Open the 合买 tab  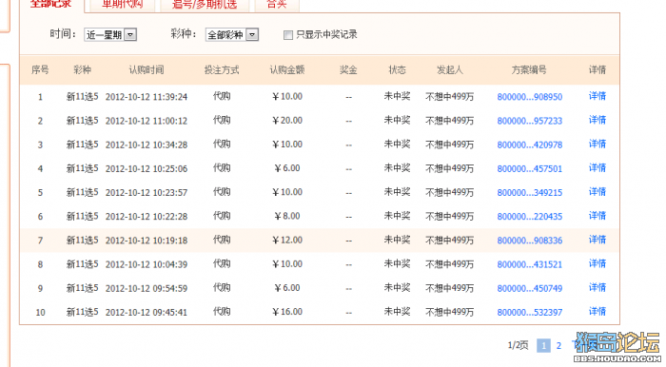(x=277, y=4)
